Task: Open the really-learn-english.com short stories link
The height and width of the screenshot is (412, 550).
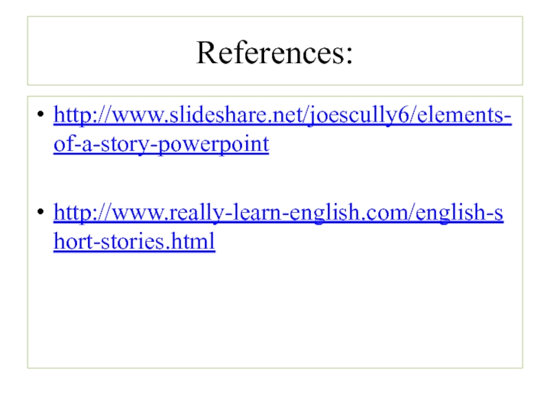Action: (x=278, y=214)
